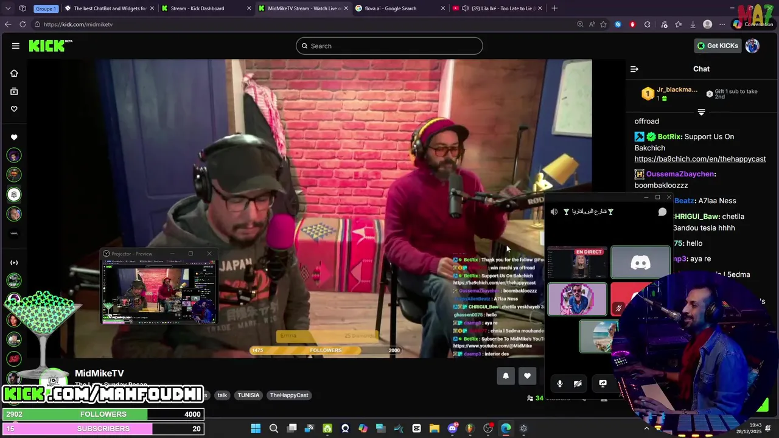This screenshot has height=438, width=779.
Task: Click the TheHappyCast stream tag
Action: [x=289, y=395]
